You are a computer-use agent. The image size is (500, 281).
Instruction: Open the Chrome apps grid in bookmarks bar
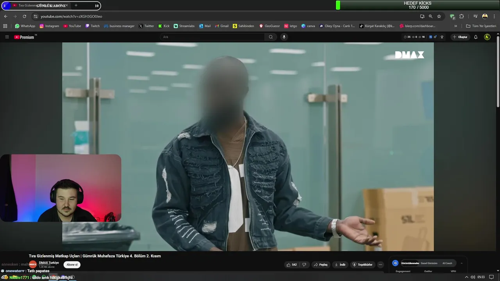[5, 26]
